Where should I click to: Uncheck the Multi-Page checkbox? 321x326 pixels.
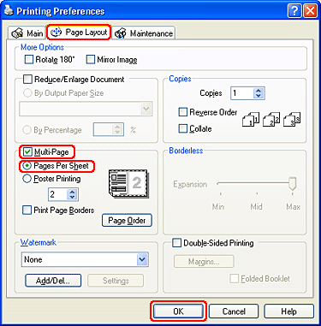point(27,152)
